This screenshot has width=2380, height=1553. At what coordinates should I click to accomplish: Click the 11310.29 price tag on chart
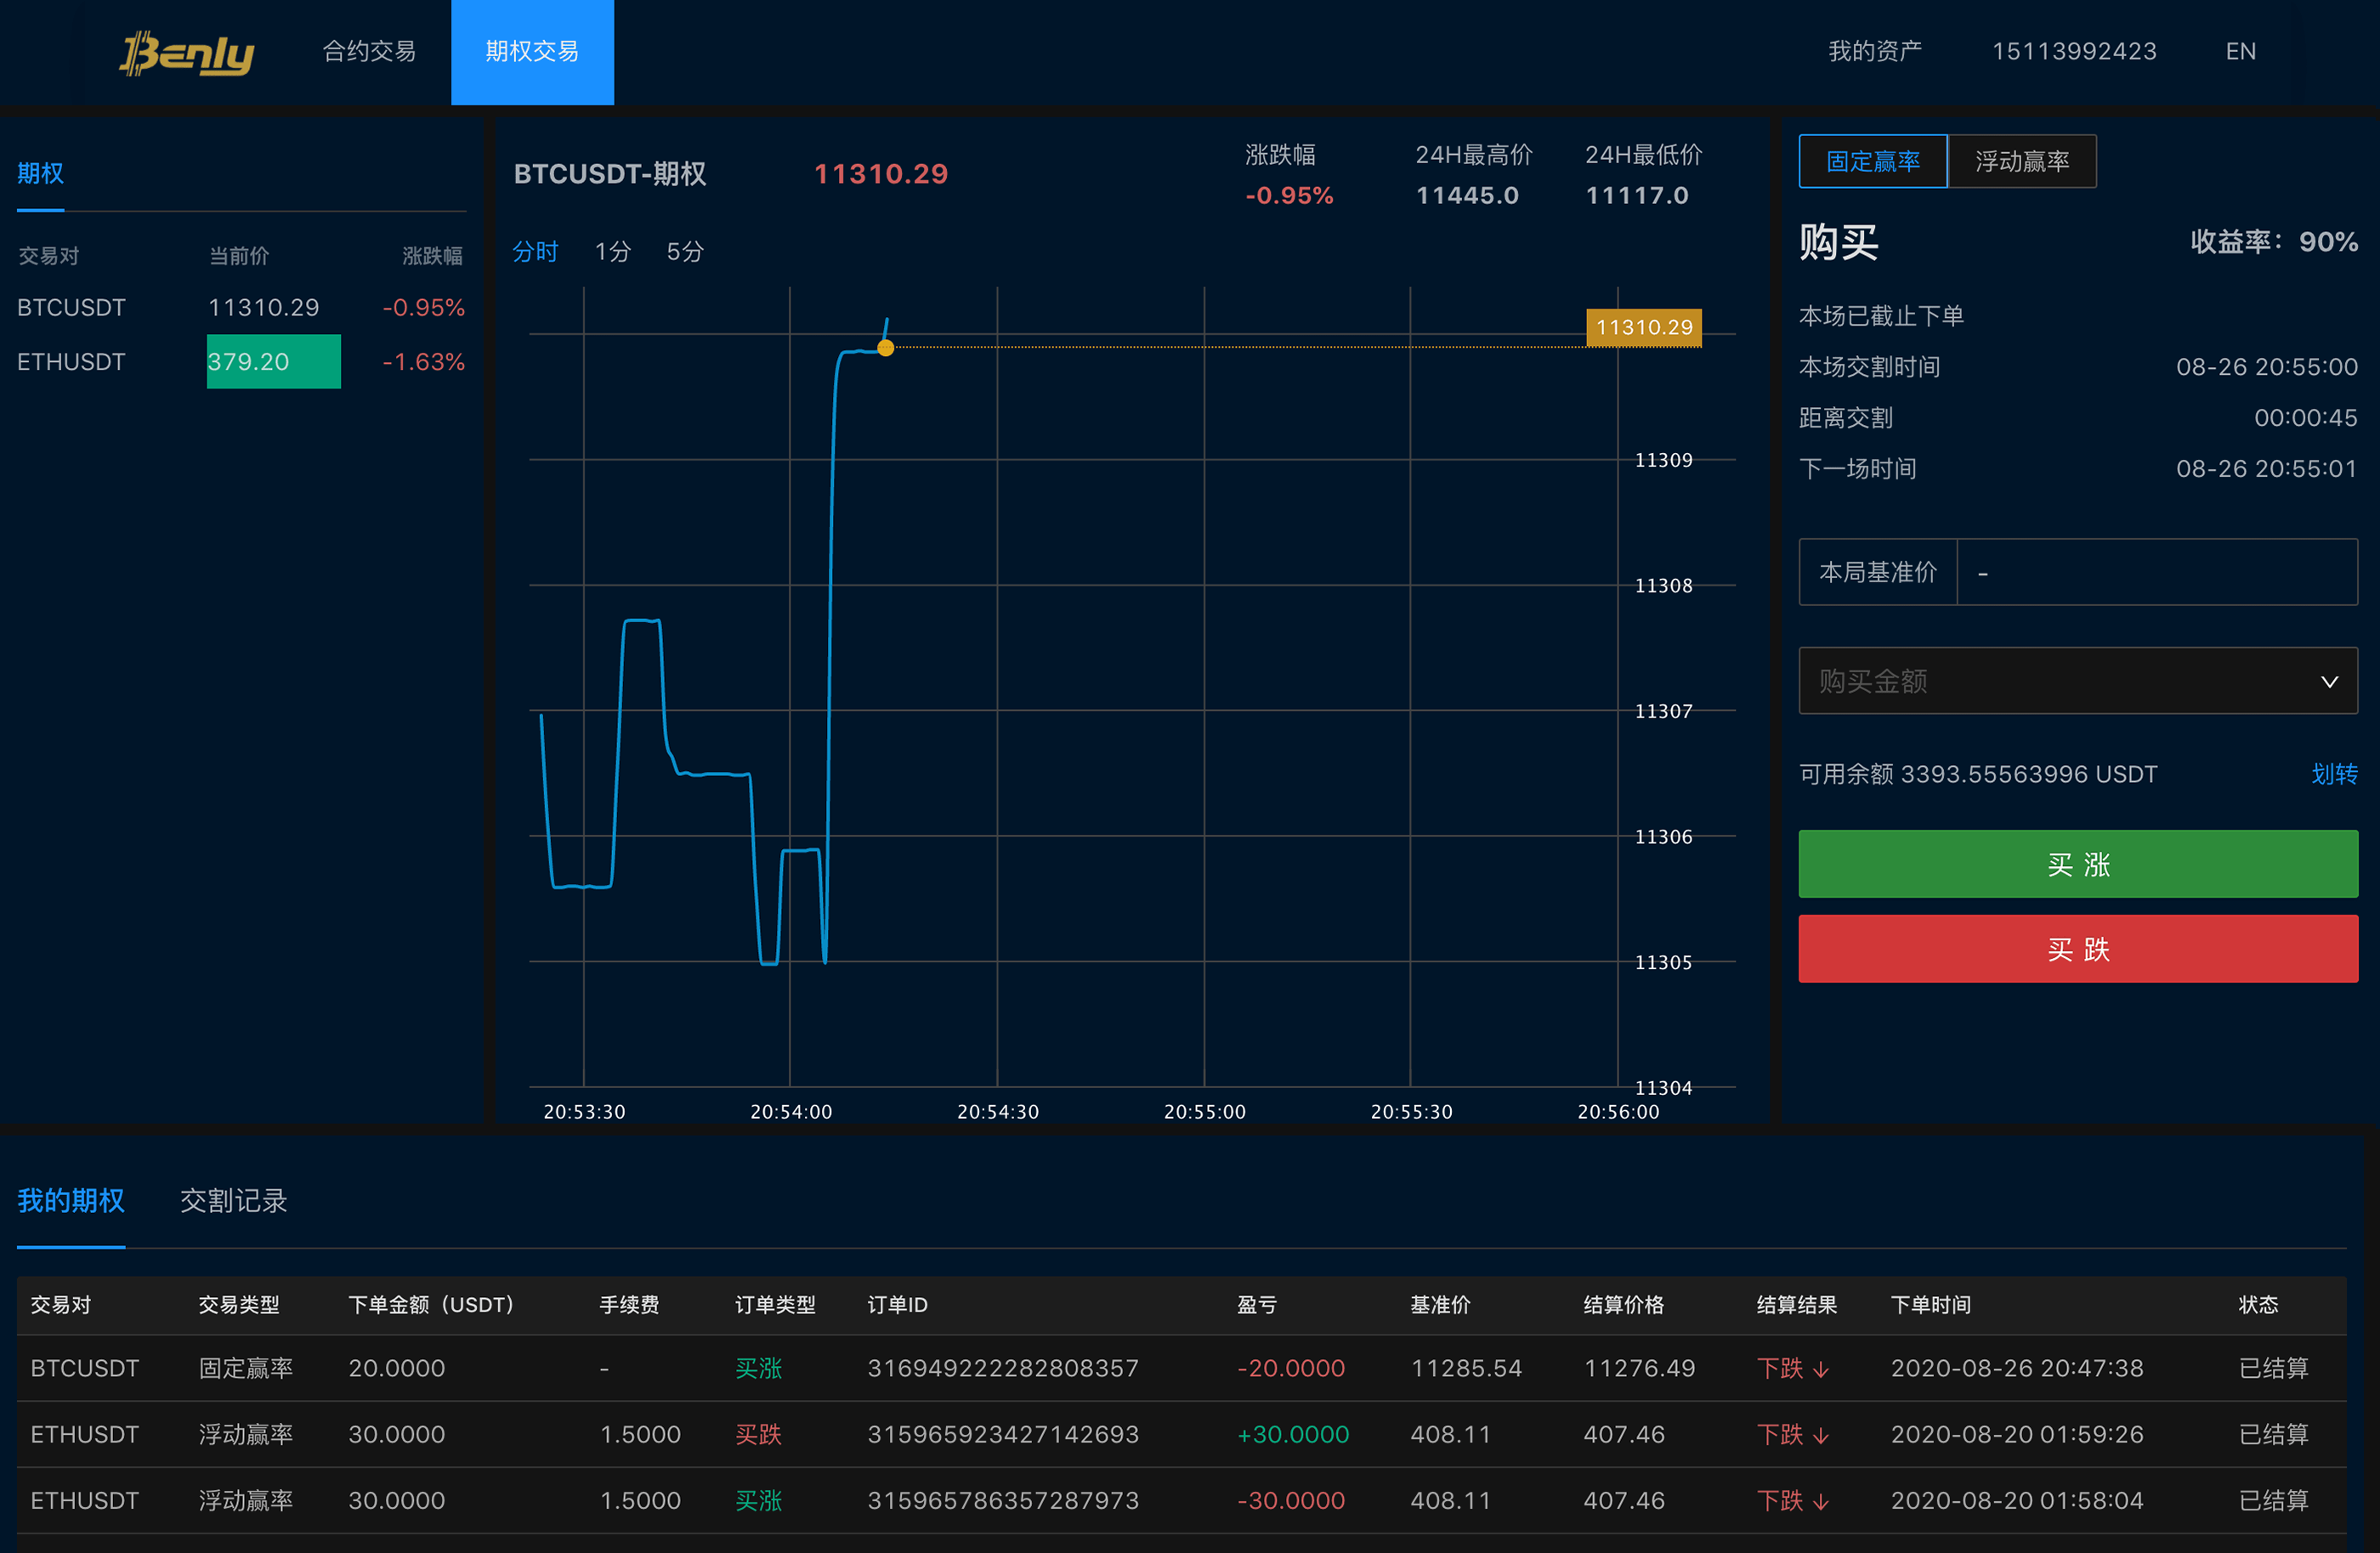[x=1643, y=327]
